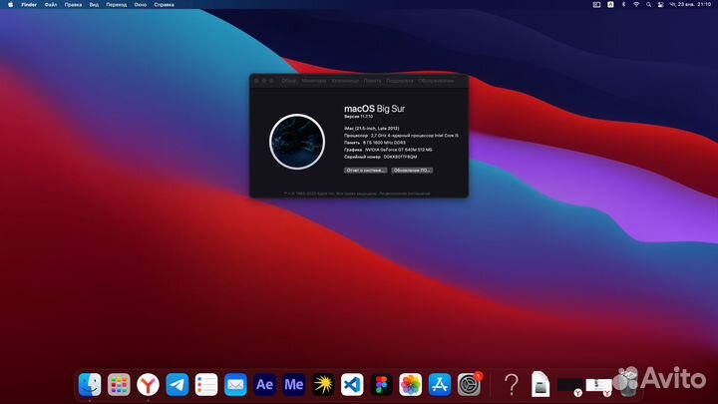Open the Правка menu
Viewport: 718px width, 404px height.
pos(73,5)
